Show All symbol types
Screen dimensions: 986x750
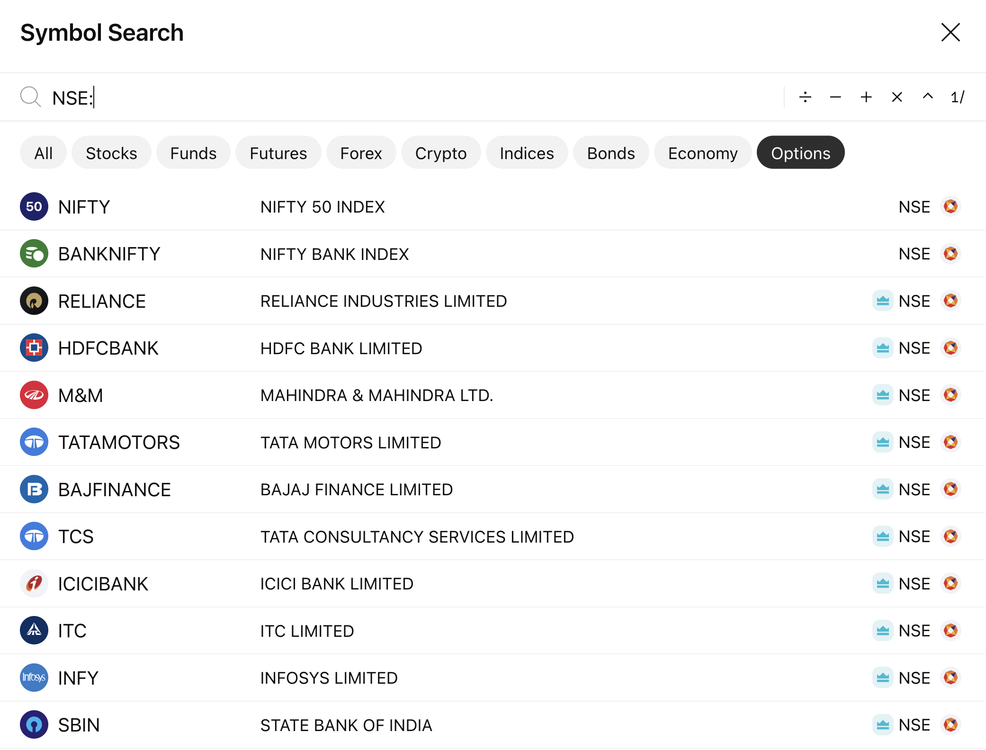click(x=44, y=153)
